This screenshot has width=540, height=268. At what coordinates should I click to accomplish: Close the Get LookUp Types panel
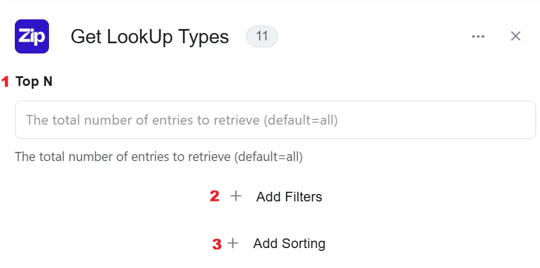(516, 36)
